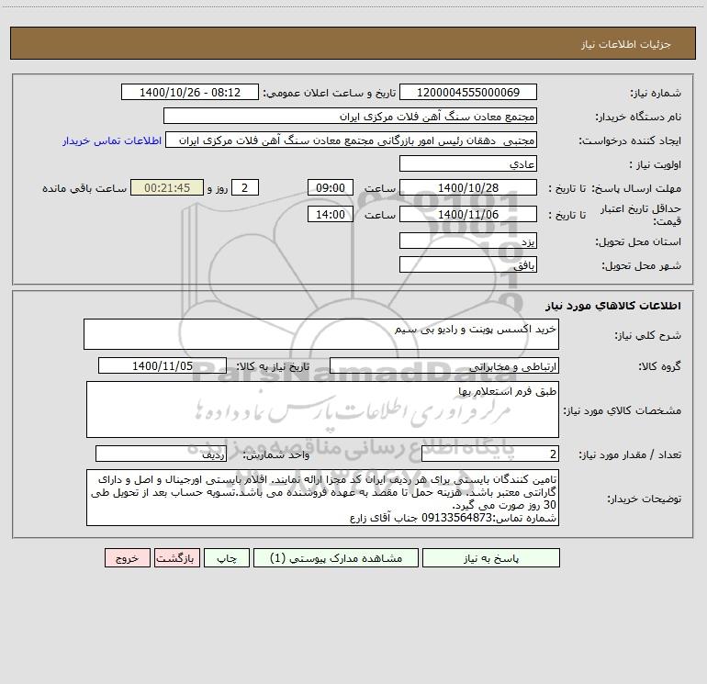Click the countdown timer 00:21:45

(167, 187)
